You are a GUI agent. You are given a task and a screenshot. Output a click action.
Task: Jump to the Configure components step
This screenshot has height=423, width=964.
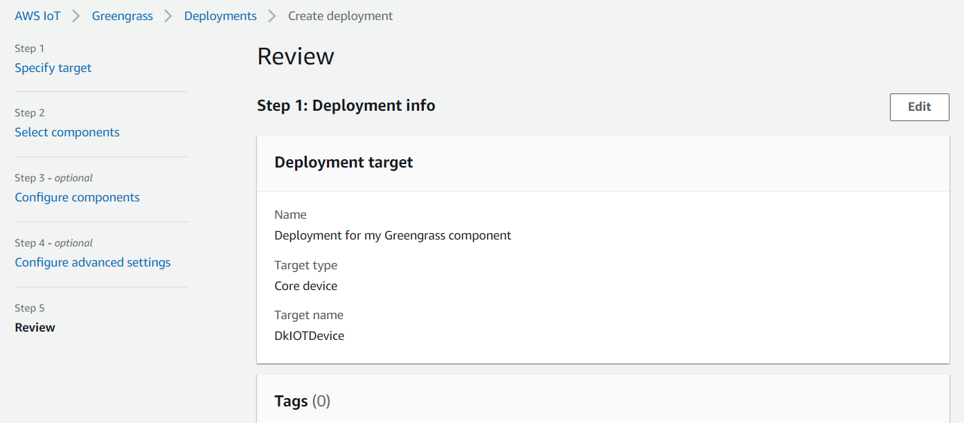(78, 197)
